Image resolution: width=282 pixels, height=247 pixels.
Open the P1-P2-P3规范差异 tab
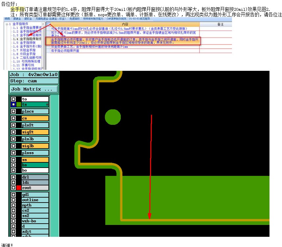140,19
